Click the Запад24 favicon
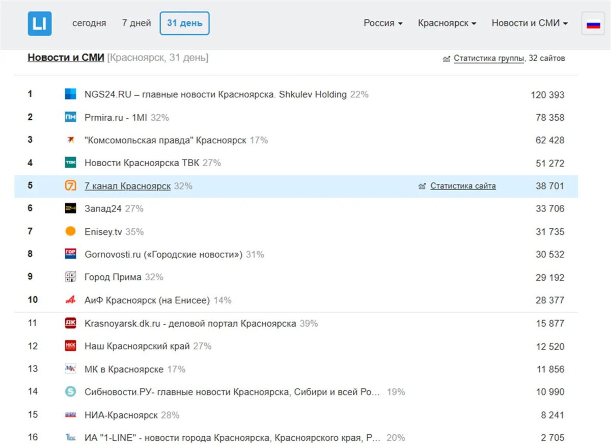 tap(70, 208)
